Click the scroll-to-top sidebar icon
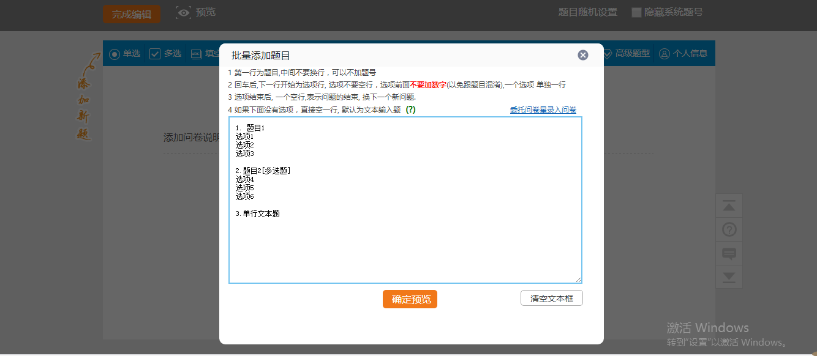This screenshot has width=817, height=356. point(729,206)
